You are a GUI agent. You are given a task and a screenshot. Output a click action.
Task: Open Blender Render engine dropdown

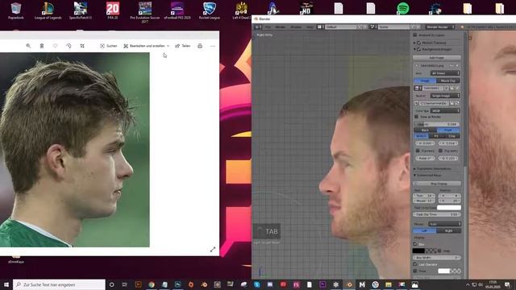click(x=439, y=27)
